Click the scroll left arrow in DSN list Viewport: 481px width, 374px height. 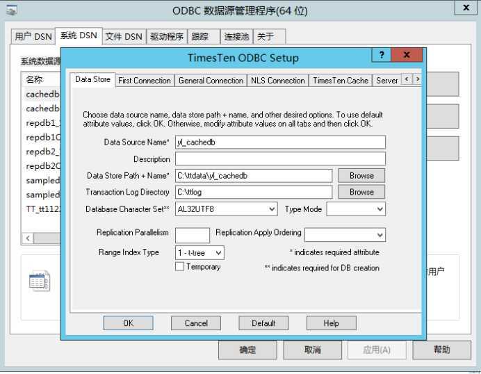(x=28, y=238)
